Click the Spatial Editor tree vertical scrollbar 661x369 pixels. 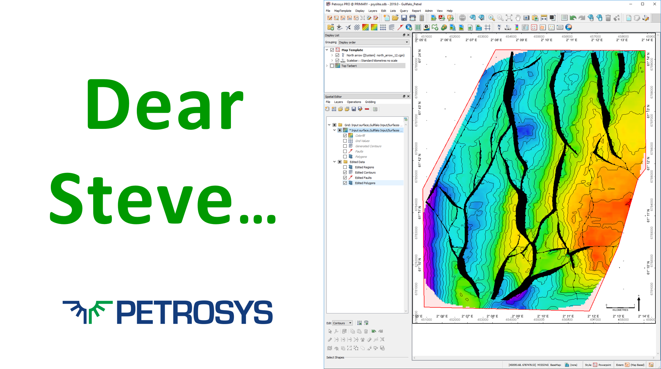[406, 218]
